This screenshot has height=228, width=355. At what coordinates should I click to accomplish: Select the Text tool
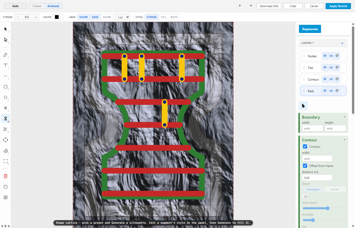[6, 65]
